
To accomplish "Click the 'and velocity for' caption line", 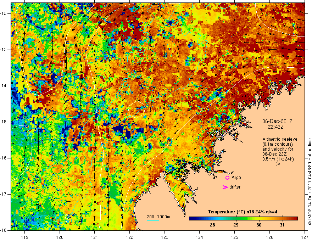I will [278, 149].
